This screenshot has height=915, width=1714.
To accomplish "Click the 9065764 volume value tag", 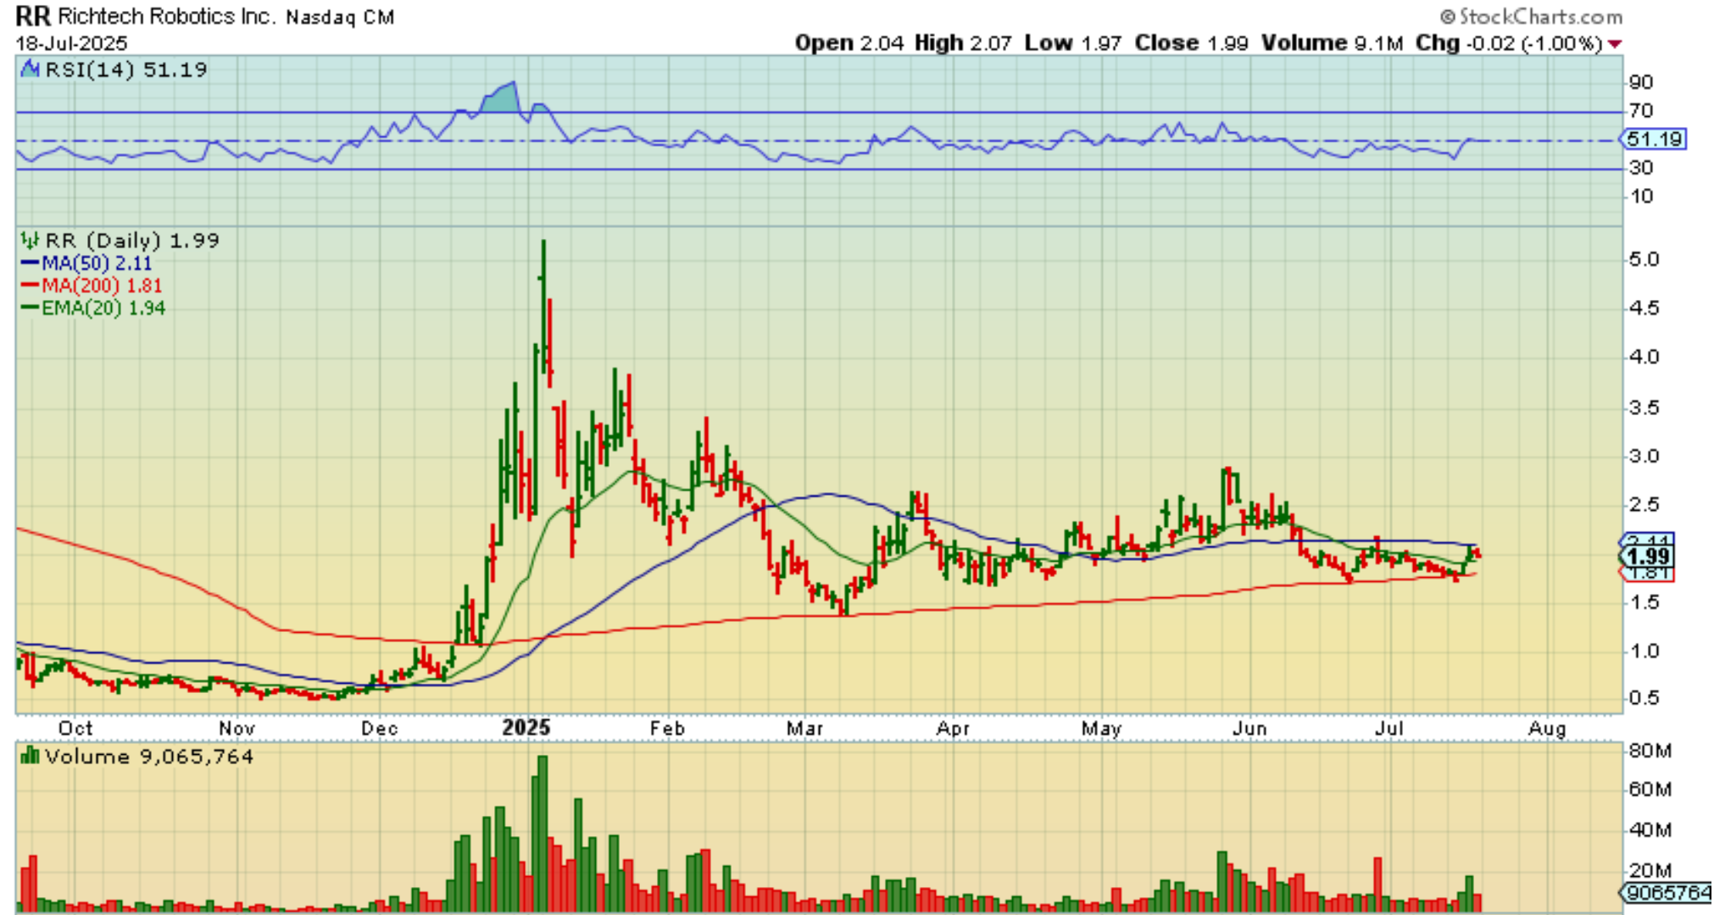I will (1665, 893).
